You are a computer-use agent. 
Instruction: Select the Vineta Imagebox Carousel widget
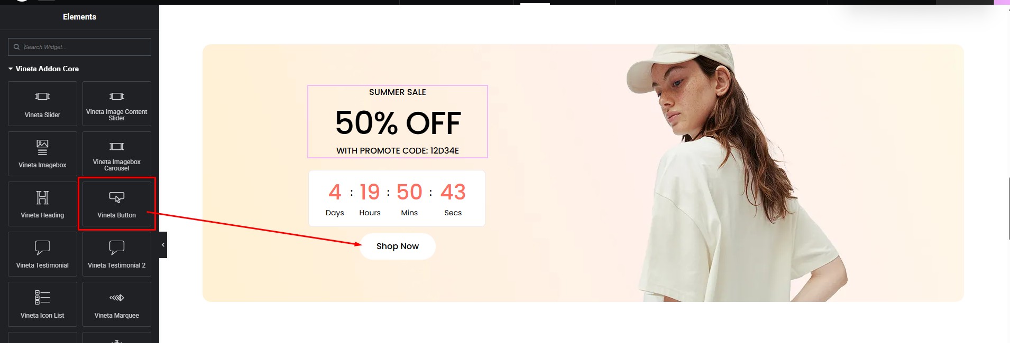[x=117, y=154]
